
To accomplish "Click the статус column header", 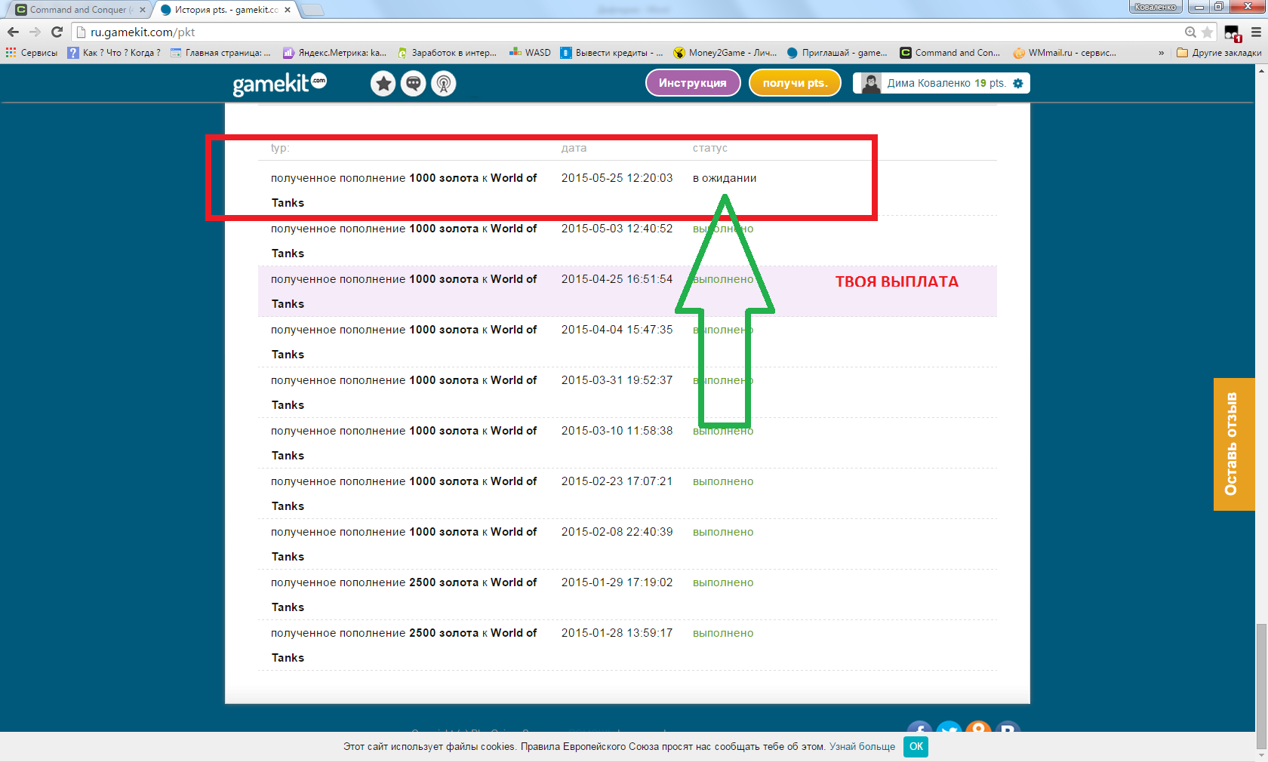I will [710, 148].
